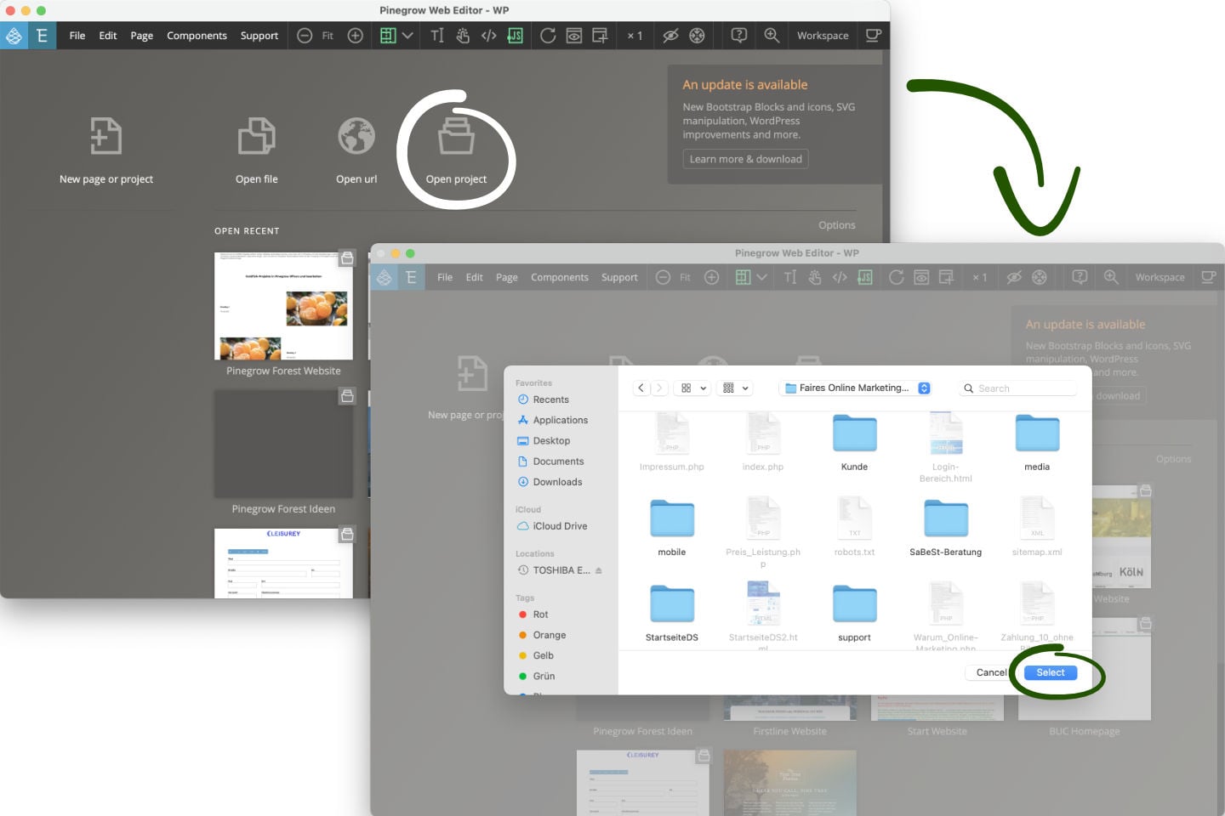Viewport: 1225px width, 816px height.
Task: Select iCloud Drive in dialog sidebar
Action: pyautogui.click(x=560, y=526)
